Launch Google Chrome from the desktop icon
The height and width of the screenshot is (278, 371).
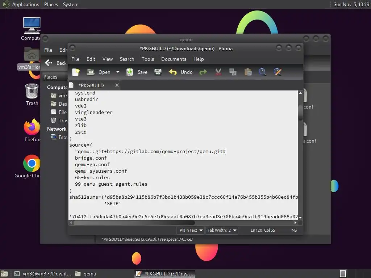[x=28, y=167]
